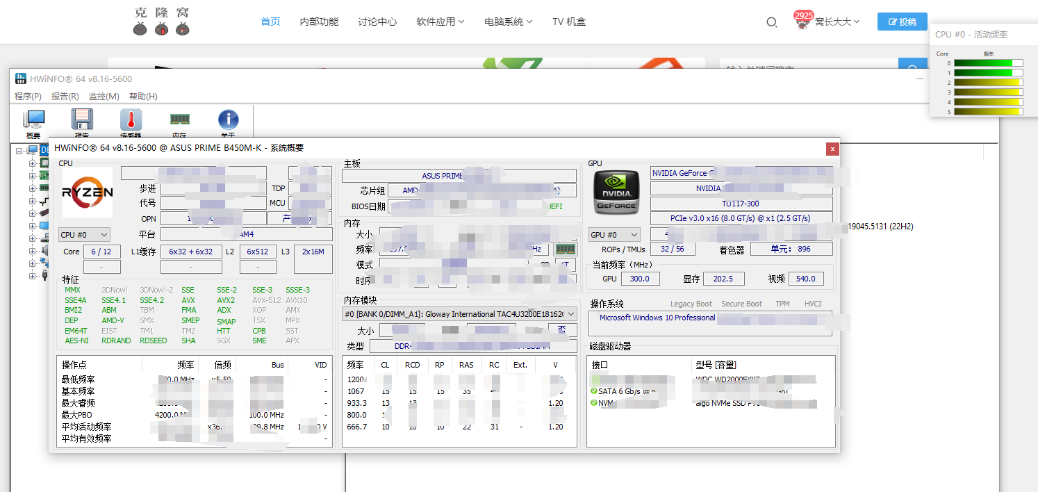Image resolution: width=1038 pixels, height=492 pixels.
Task: Click the 666.7 memory timing row
Action: [x=459, y=427]
